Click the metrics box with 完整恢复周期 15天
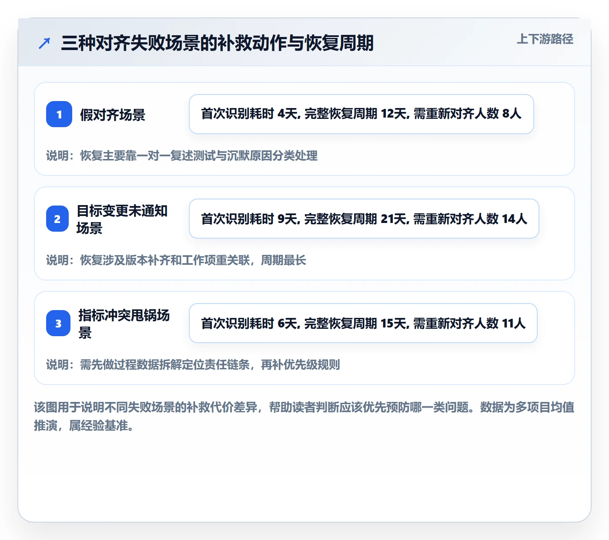609x540 pixels. click(x=363, y=323)
